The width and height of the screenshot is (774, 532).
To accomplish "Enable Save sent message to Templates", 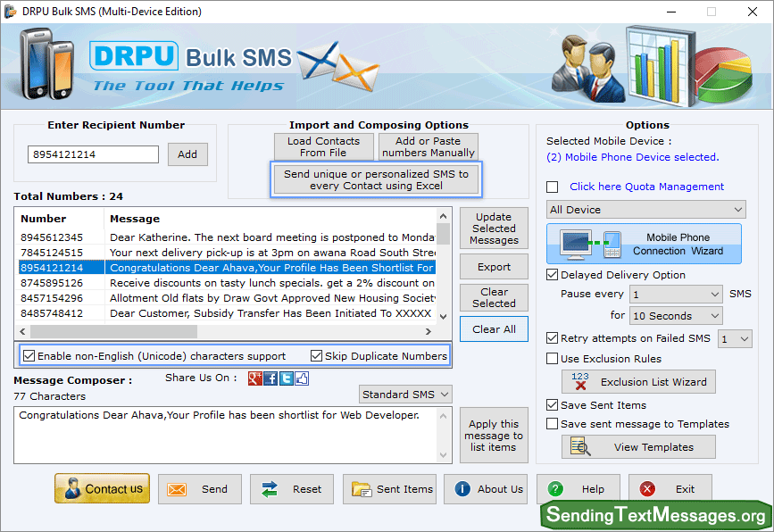I will pos(553,424).
